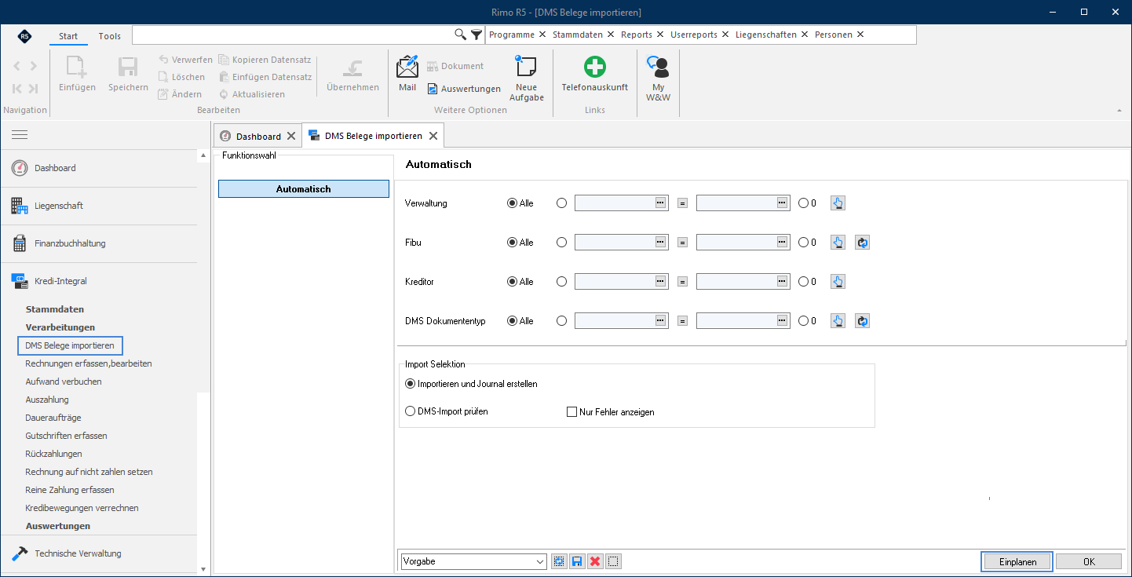Image resolution: width=1132 pixels, height=577 pixels.
Task: Click the Fibu to-value input field
Action: [x=743, y=243]
